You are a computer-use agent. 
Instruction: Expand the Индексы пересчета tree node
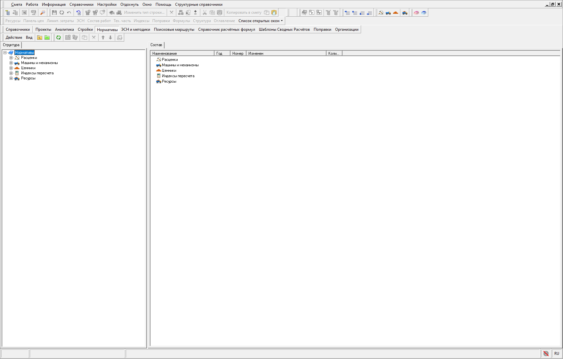click(11, 73)
